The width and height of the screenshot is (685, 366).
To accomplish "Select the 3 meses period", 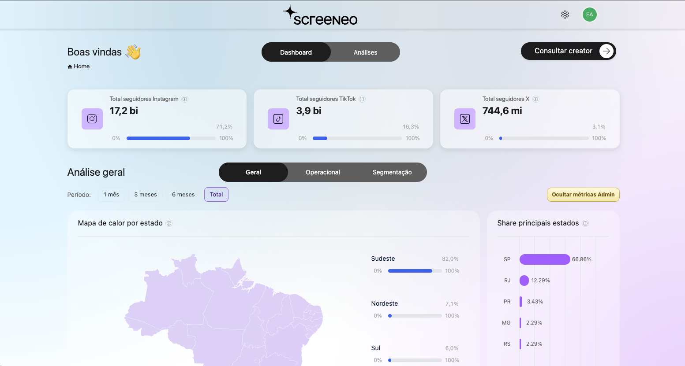I will click(145, 194).
